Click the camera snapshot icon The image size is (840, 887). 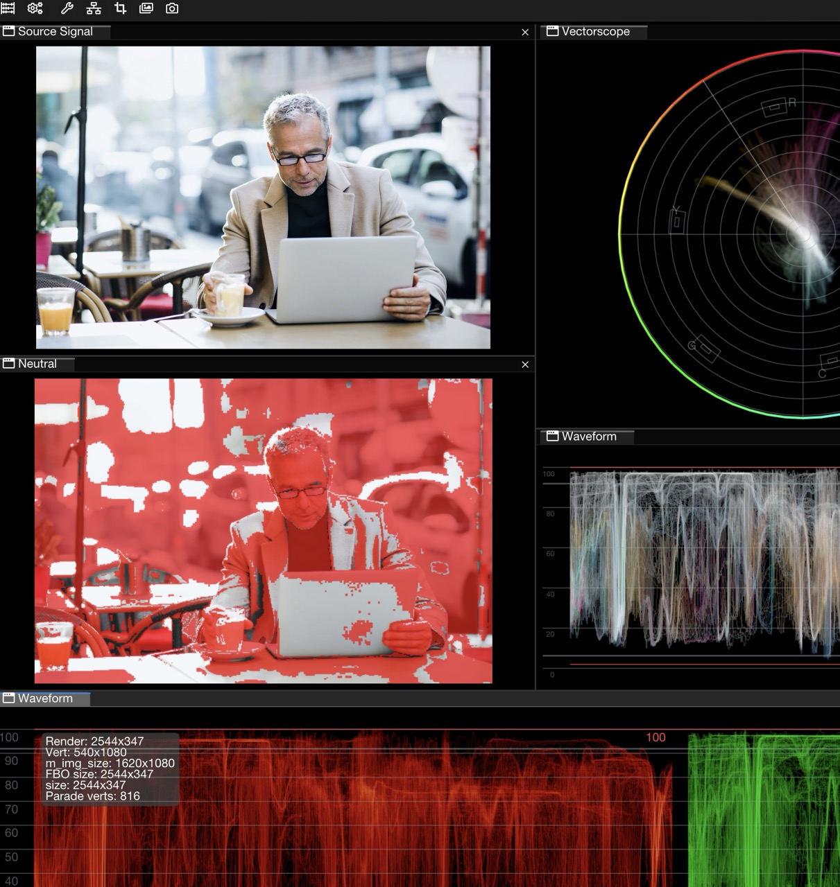tap(172, 8)
